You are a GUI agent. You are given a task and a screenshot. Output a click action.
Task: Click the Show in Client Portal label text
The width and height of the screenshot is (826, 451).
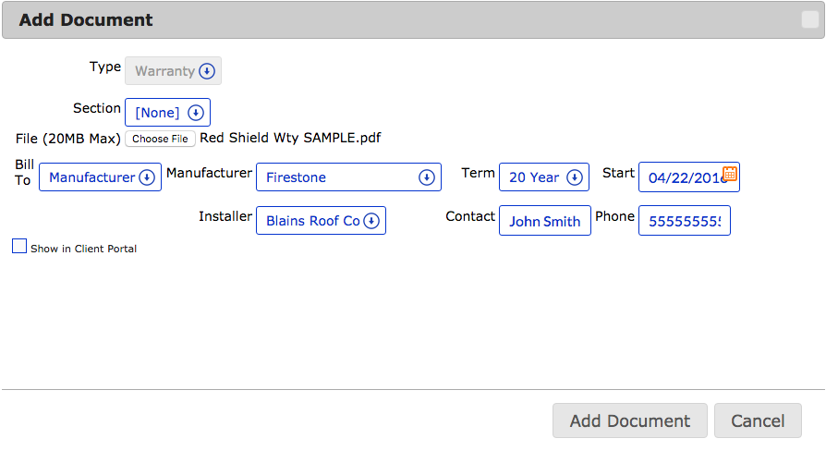pyautogui.click(x=83, y=249)
